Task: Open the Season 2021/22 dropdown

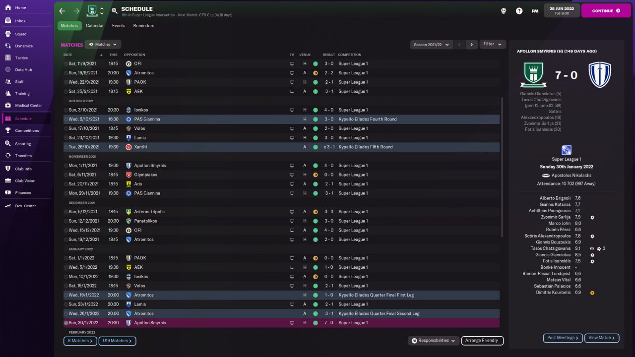Action: click(x=432, y=45)
